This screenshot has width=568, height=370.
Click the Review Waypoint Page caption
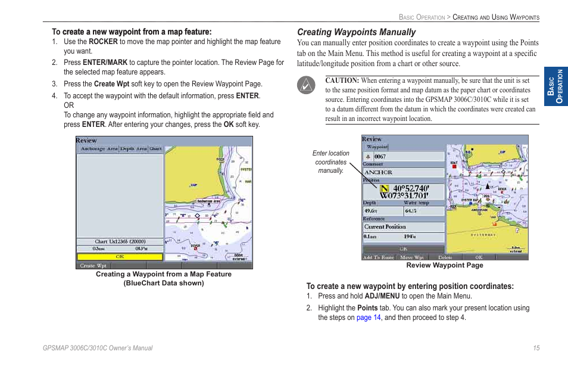tap(445, 265)
